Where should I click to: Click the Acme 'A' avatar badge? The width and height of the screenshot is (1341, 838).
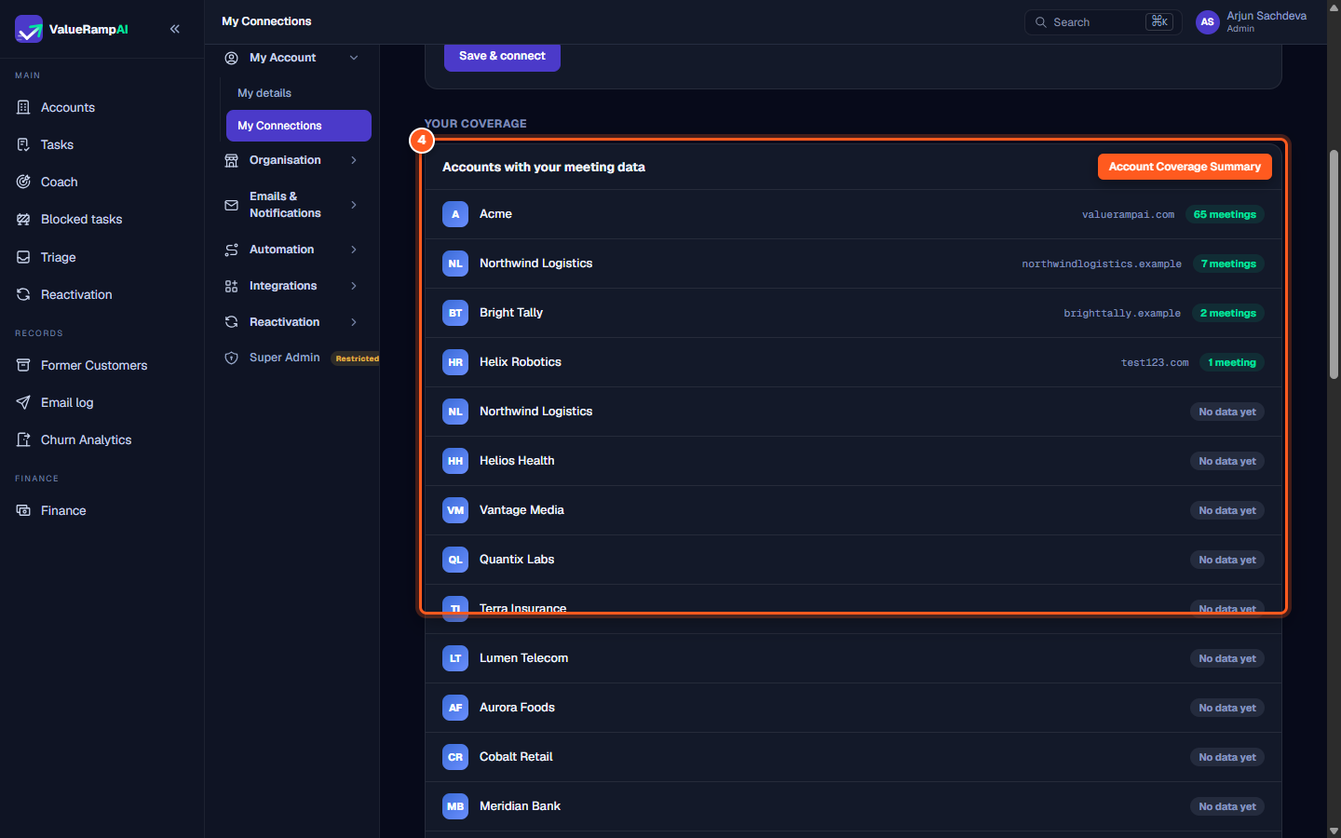pos(455,214)
